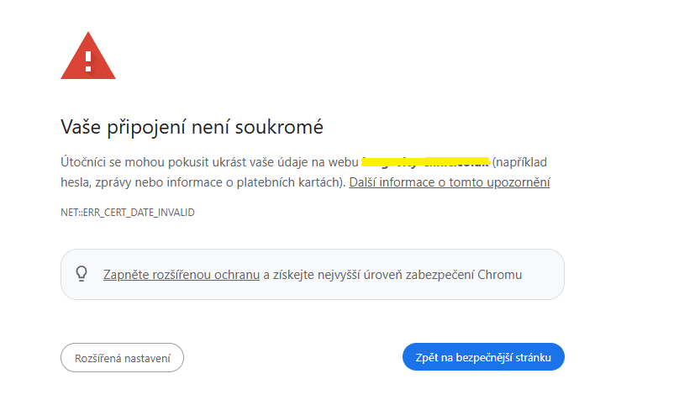This screenshot has height=400, width=679.
Task: Click the word '(například' in warning paragraph
Action: [x=522, y=161]
